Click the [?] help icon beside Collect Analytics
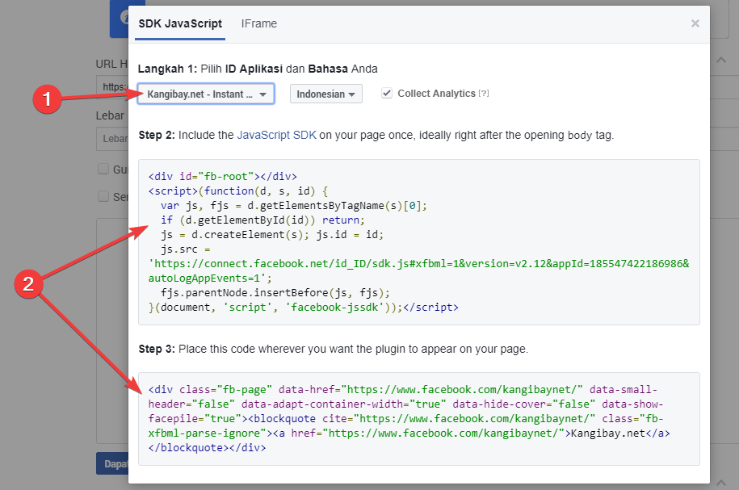This screenshot has height=490, width=739. point(484,94)
